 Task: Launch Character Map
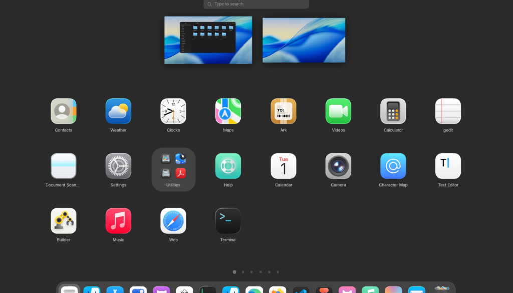(x=393, y=166)
